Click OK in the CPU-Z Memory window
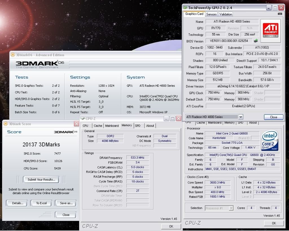The image size is (289, 231). tap(171, 226)
